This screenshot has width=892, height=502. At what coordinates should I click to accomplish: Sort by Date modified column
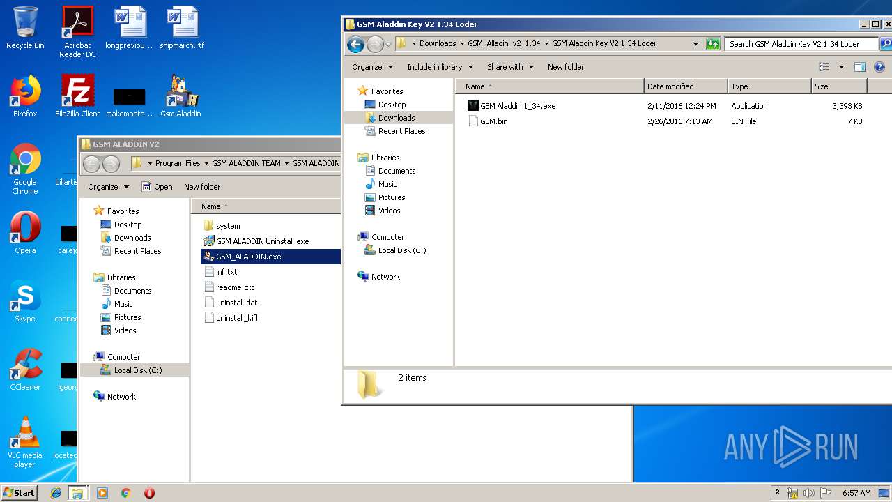(x=686, y=86)
